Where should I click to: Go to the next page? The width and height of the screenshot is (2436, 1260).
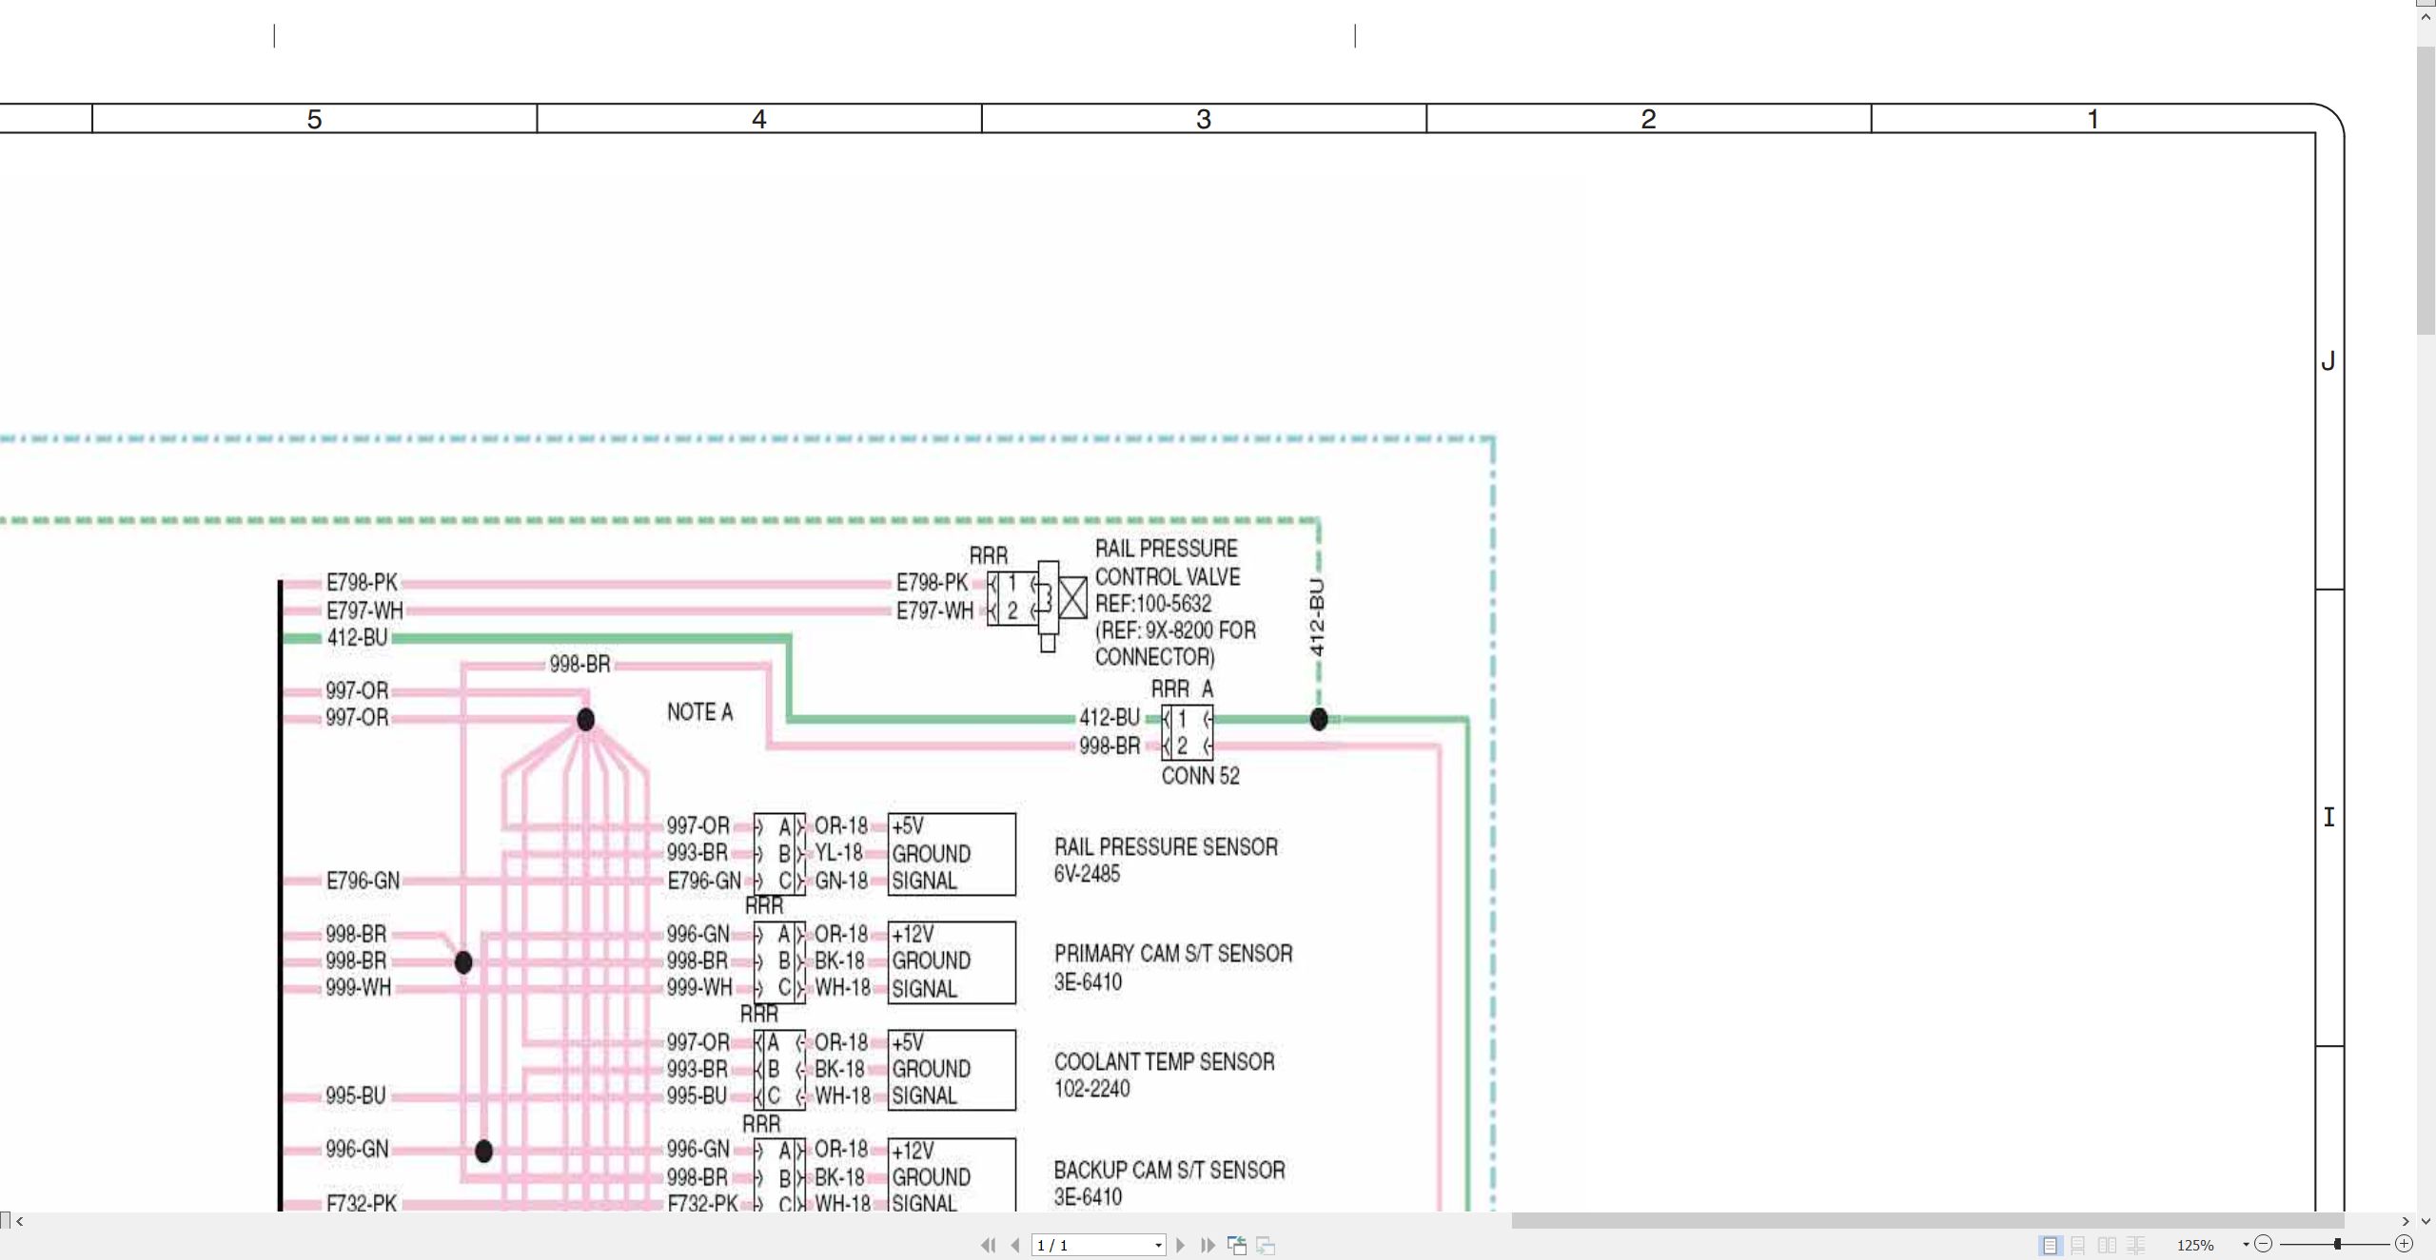1181,1245
